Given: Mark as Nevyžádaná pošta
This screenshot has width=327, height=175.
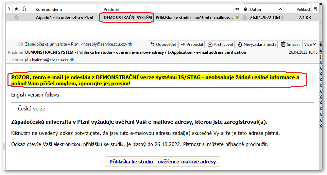Looking at the screenshot, I should pyautogui.click(x=257, y=44).
